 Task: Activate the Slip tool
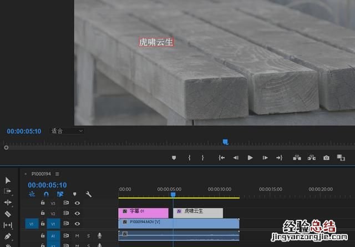click(8, 225)
